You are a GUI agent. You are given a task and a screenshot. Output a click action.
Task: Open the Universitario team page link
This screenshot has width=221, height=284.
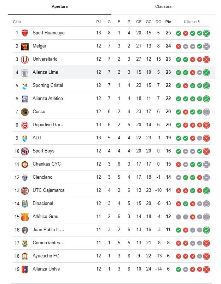(x=46, y=59)
